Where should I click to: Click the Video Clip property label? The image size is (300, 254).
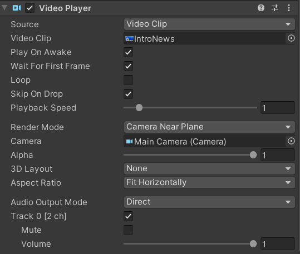click(31, 38)
